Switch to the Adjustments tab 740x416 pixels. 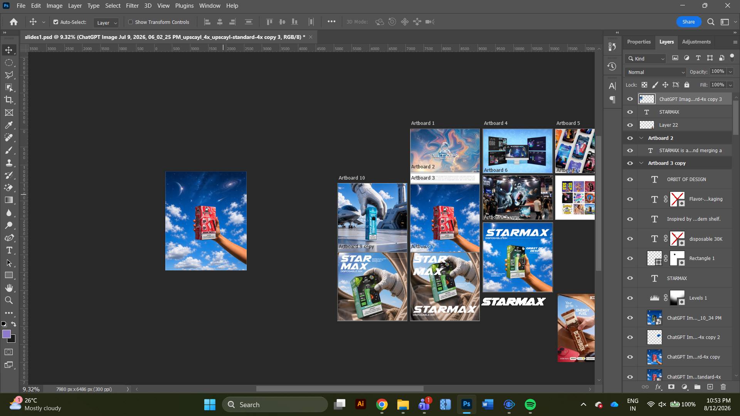(x=696, y=42)
